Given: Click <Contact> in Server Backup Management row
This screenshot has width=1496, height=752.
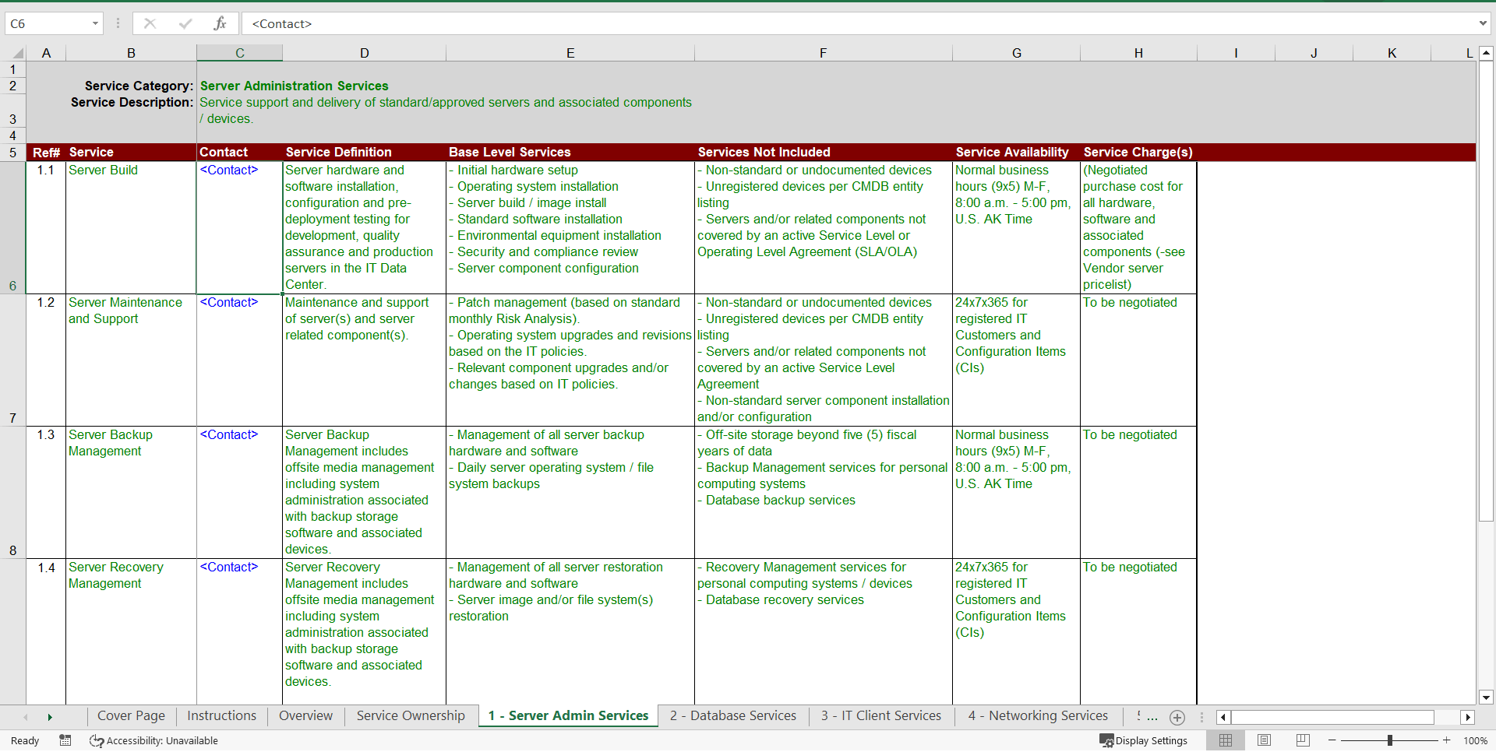Looking at the screenshot, I should tap(239, 492).
